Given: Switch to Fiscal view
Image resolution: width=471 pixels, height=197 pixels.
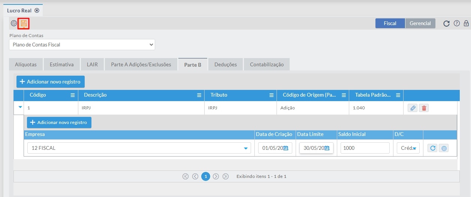Looking at the screenshot, I should (390, 23).
